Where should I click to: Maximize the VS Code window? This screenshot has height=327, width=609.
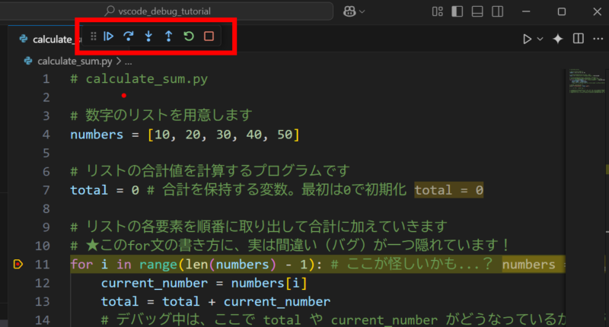(x=562, y=11)
